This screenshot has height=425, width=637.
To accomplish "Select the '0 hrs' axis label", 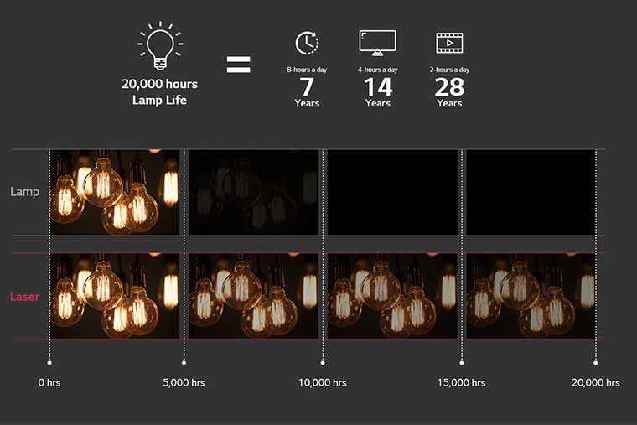I will pos(49,383).
